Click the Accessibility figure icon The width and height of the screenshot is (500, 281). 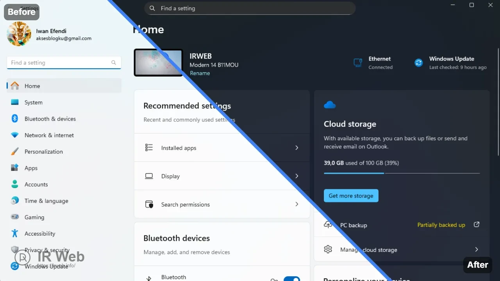coord(15,233)
